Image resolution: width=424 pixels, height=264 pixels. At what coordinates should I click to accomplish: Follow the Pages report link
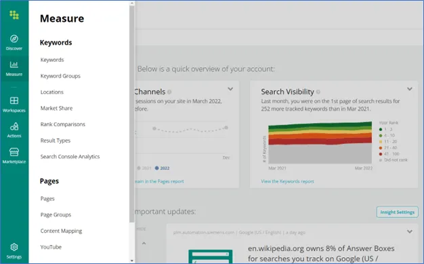coord(159,181)
